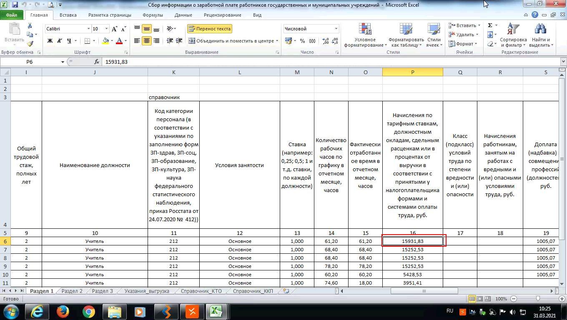This screenshot has height=320, width=567.
Task: Open the Числовой number format dropdown
Action: [336, 29]
